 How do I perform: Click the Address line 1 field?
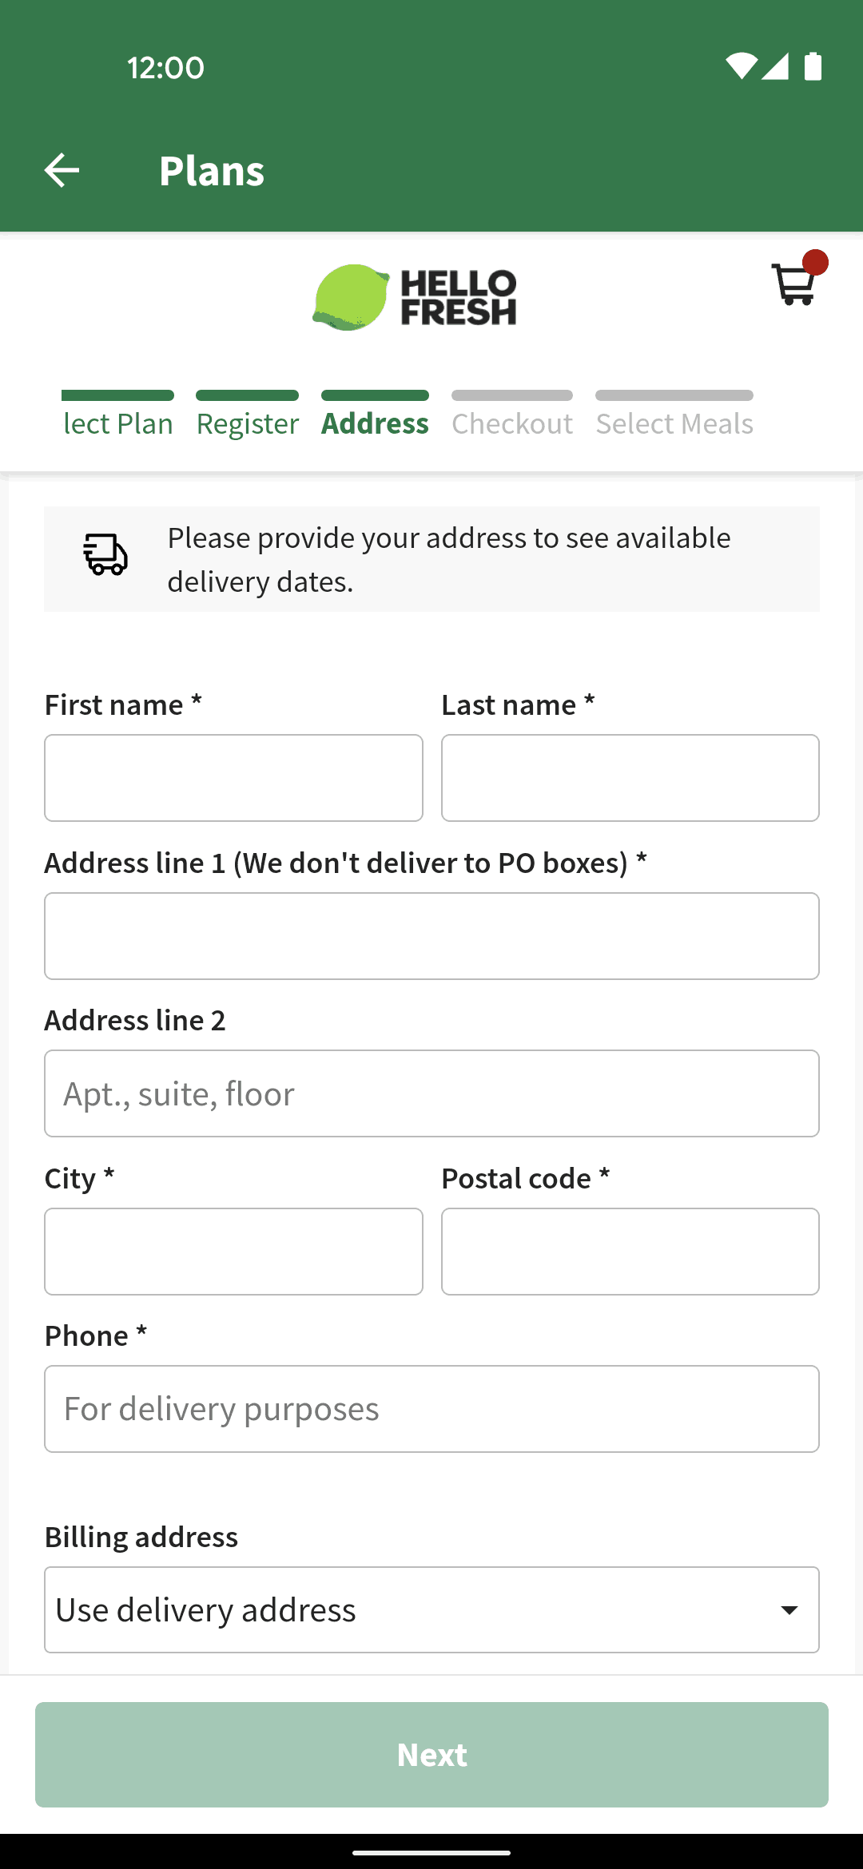tap(431, 936)
